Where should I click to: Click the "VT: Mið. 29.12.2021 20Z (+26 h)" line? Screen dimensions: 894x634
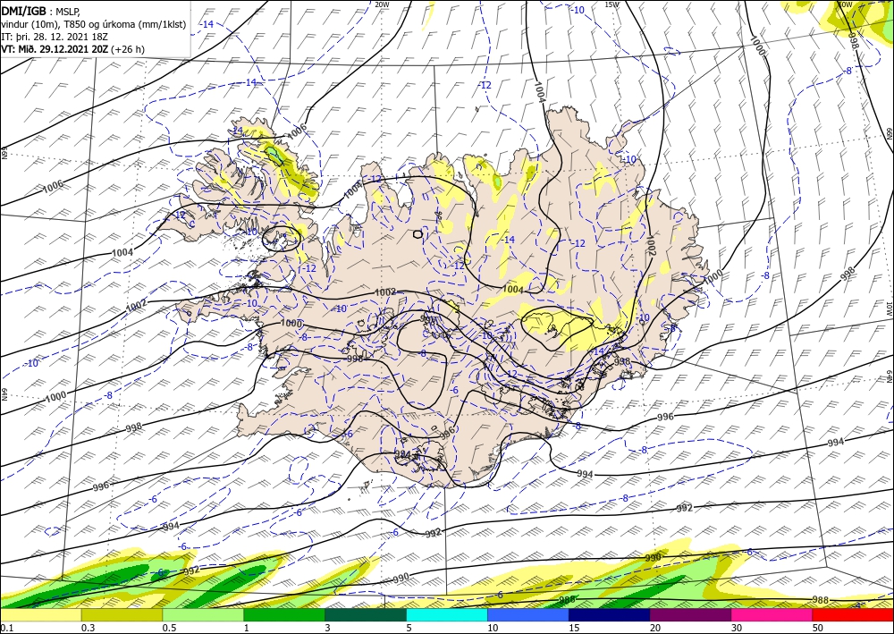tap(72, 49)
